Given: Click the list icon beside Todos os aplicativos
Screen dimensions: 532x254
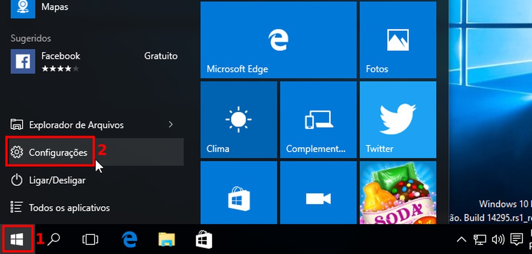Looking at the screenshot, I should (x=17, y=207).
